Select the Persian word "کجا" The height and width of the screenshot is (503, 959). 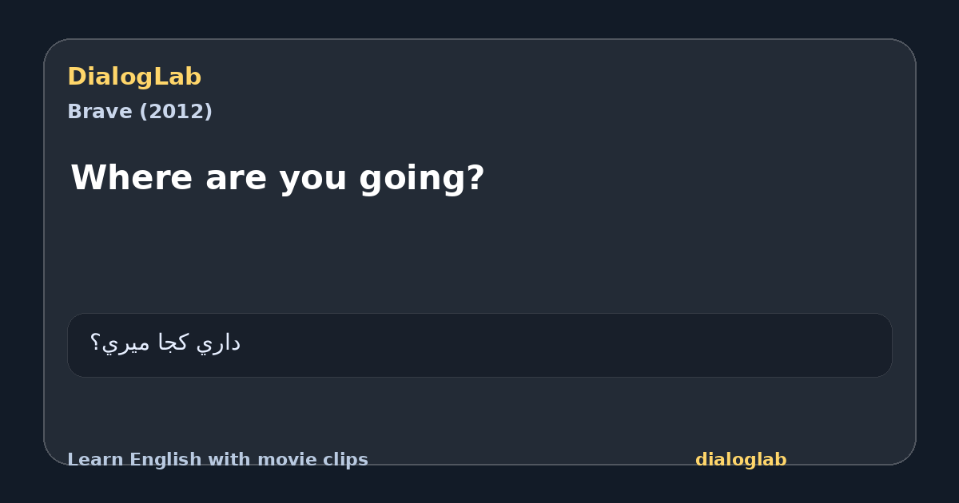click(x=173, y=343)
